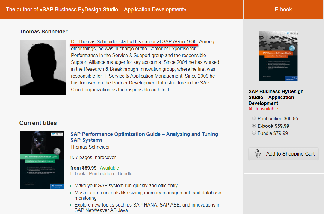Click the underlined sentence 'Dr. Thomas Schneider started his career'

(134, 41)
